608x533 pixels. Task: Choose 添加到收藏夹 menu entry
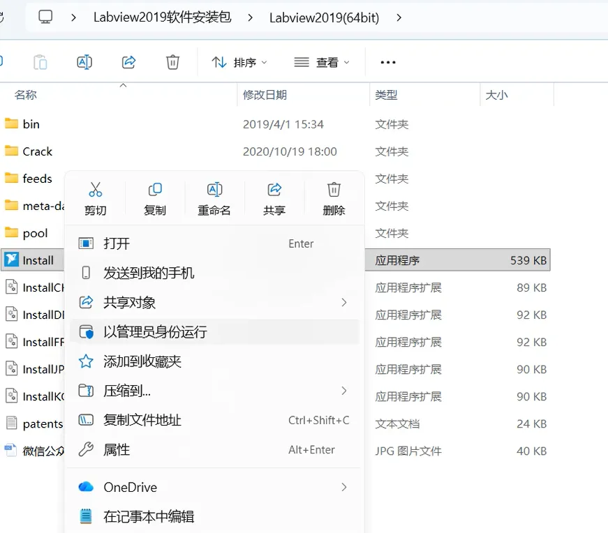pos(214,361)
